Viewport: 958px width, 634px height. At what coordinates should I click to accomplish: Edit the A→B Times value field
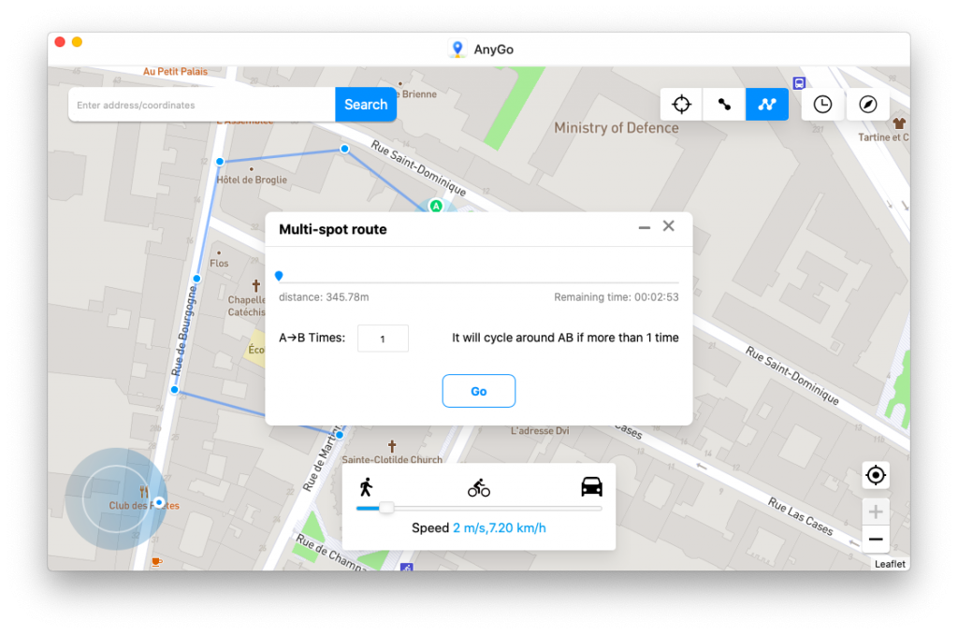[x=383, y=338]
